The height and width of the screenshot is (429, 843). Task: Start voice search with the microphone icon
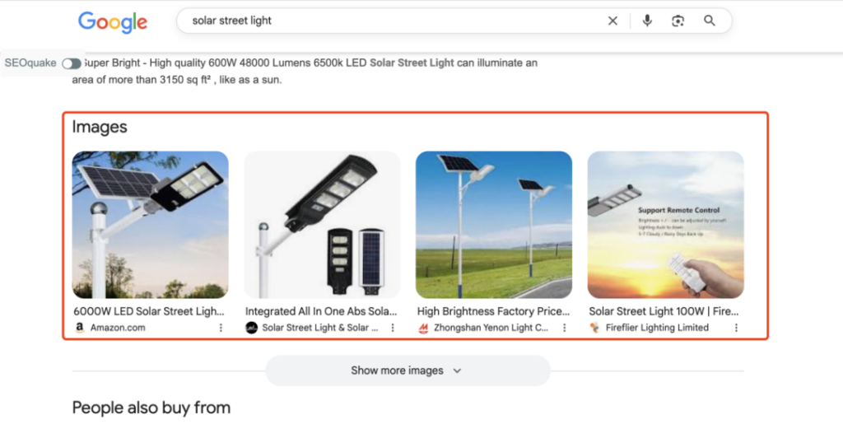point(647,21)
